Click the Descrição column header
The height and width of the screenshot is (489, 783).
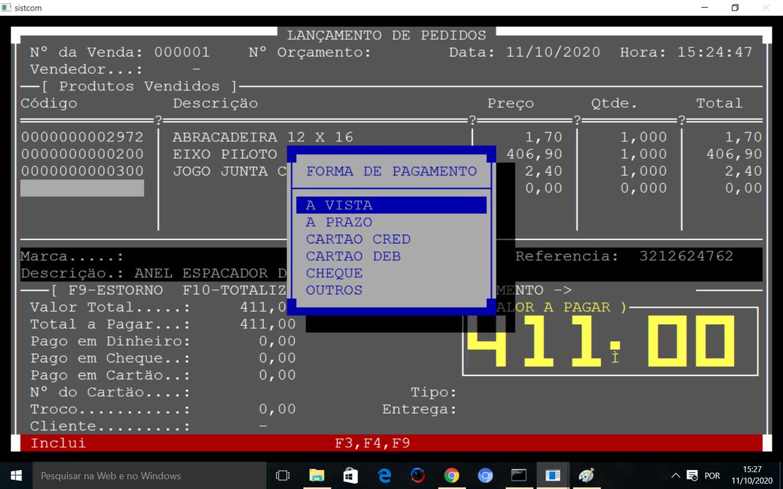point(215,103)
